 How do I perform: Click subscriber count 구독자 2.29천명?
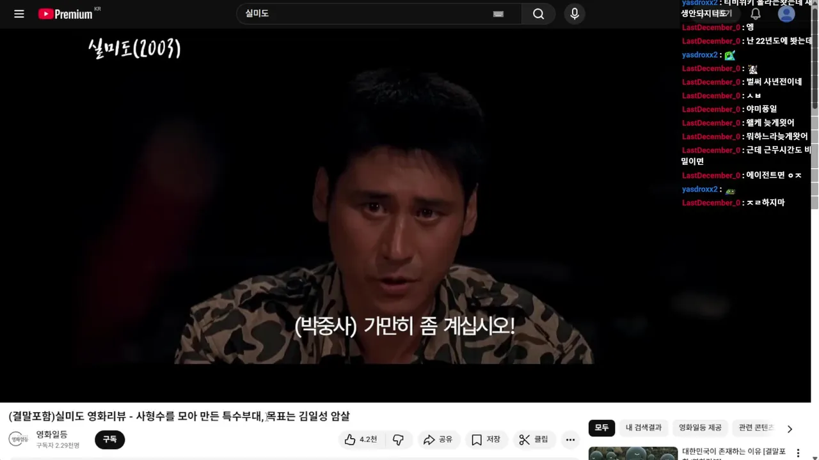click(58, 445)
